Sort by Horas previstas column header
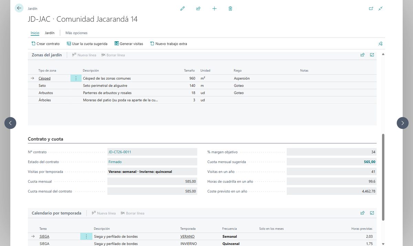Image resolution: width=413 pixels, height=246 pixels. point(362,228)
